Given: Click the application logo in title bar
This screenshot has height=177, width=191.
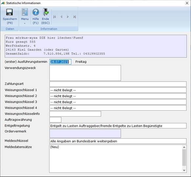Looking at the screenshot, I should tap(3, 3).
